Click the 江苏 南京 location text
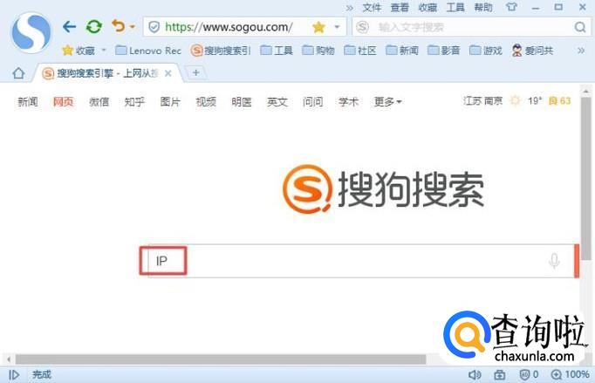Viewport: 595px width, 383px height. tap(482, 100)
